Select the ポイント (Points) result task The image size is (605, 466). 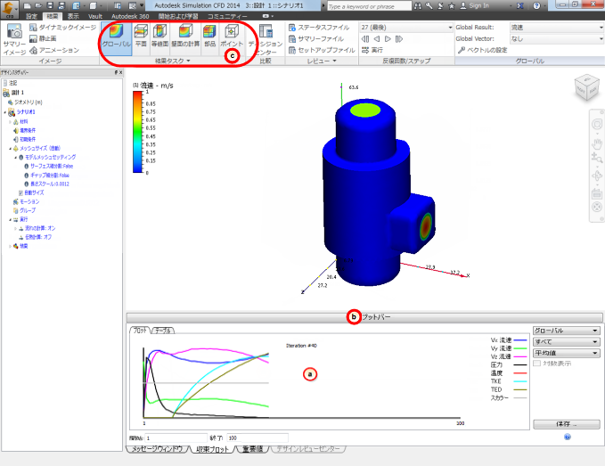(x=232, y=36)
